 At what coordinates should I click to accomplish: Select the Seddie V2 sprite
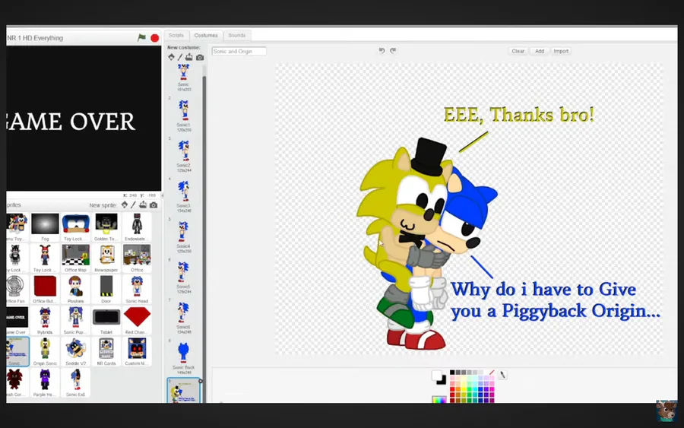75,351
